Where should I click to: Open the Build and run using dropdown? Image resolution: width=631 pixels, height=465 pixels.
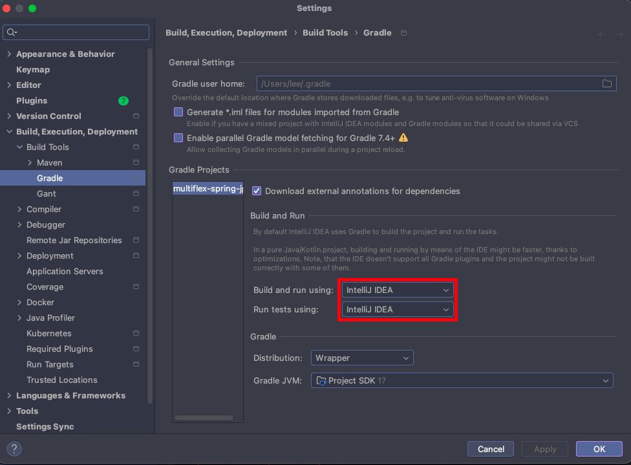click(398, 290)
